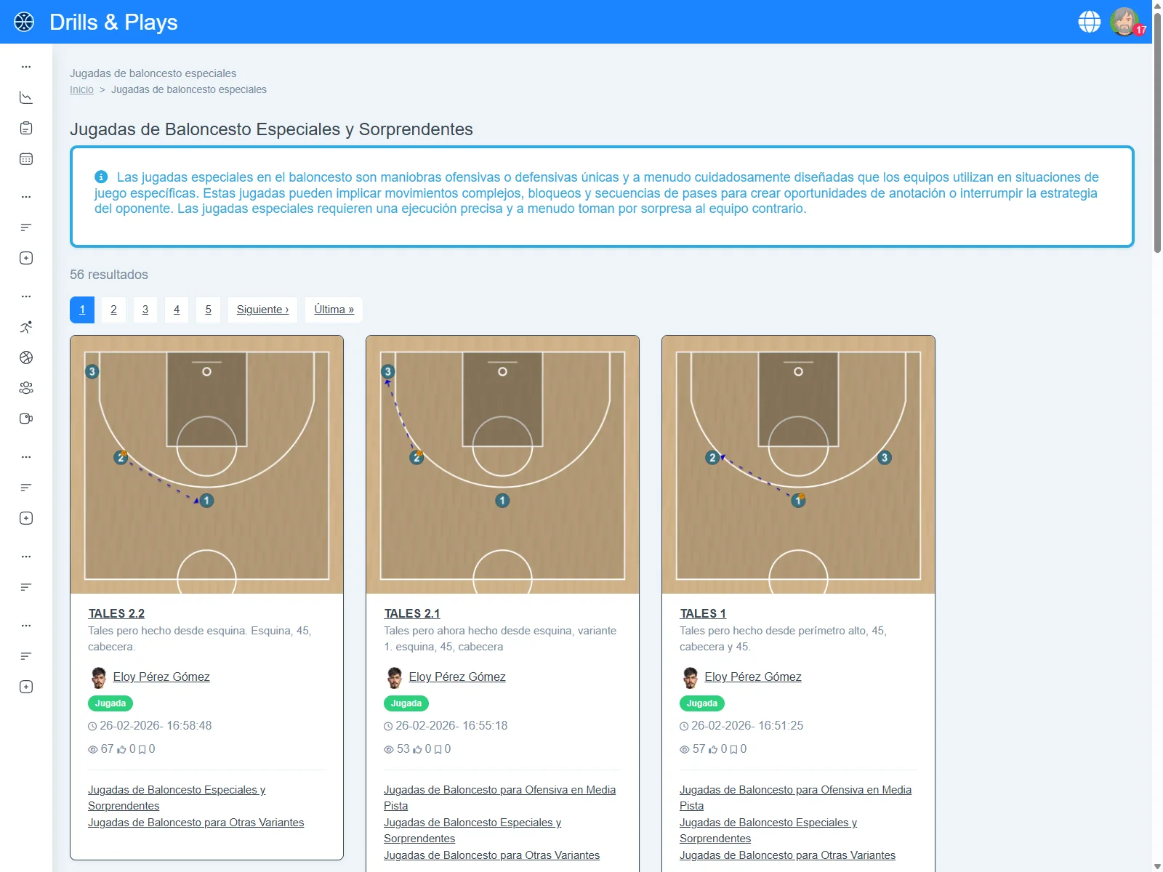The width and height of the screenshot is (1163, 872).
Task: Click the video camera icon in the sidebar
Action: (x=26, y=418)
